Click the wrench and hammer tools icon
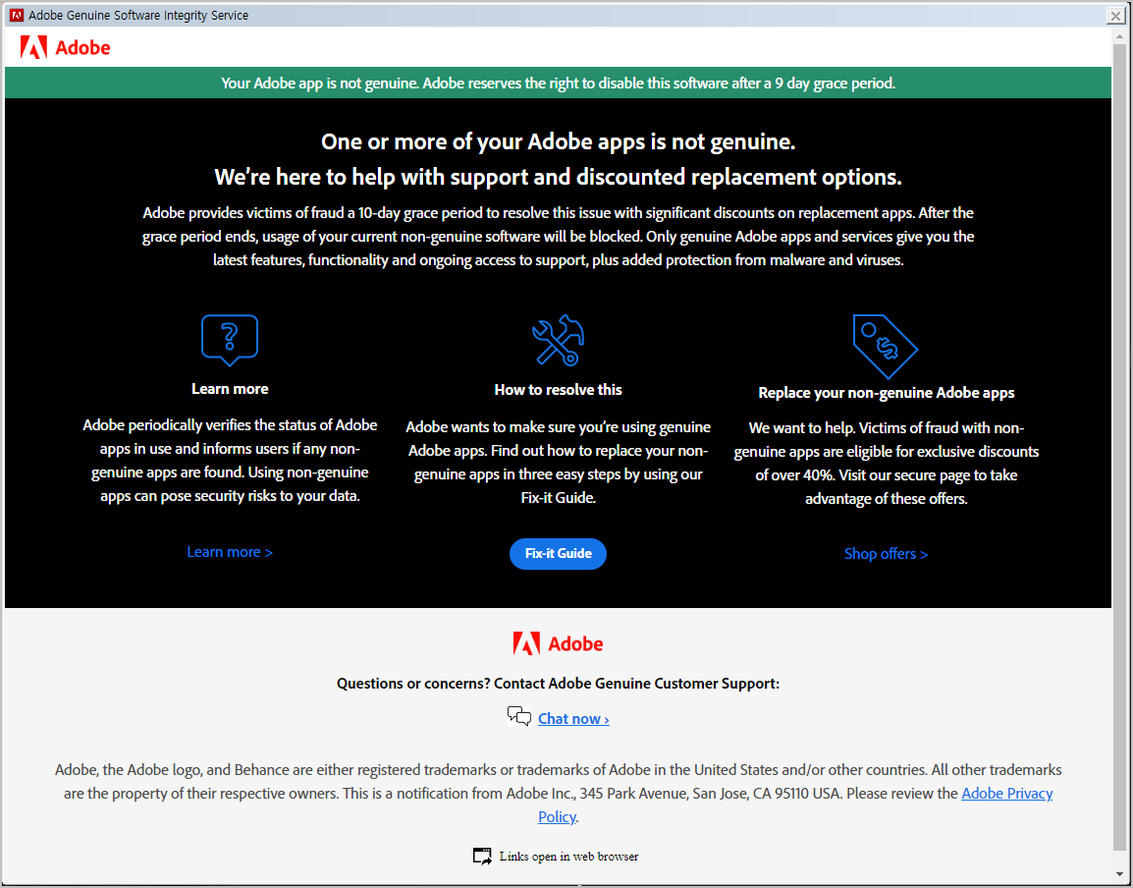 [x=558, y=340]
